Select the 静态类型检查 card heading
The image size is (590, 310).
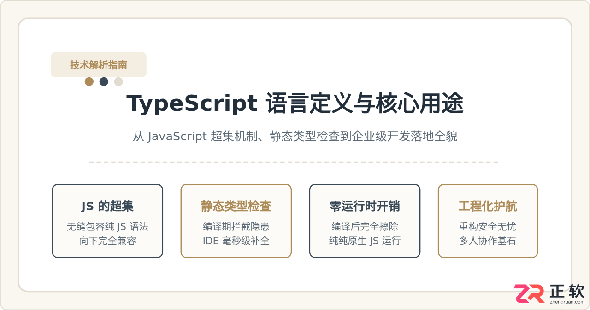(x=236, y=206)
